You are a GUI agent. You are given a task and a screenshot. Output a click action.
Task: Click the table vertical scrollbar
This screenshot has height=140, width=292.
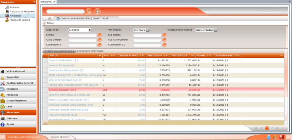coord(286,85)
